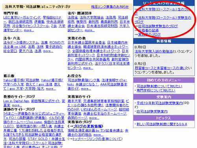Show more links under 省庁・関連団体
Image resolution: width=197 pixels, height=148 pixels.
click(89, 30)
